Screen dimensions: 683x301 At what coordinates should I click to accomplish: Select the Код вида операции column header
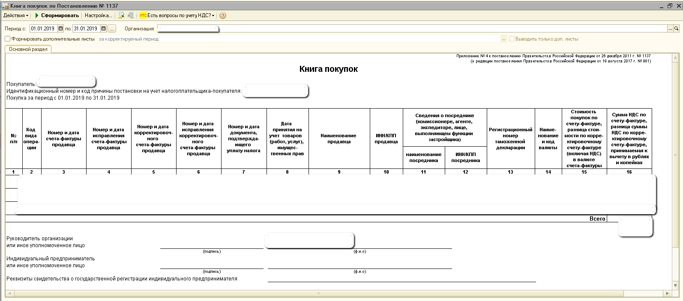point(31,139)
